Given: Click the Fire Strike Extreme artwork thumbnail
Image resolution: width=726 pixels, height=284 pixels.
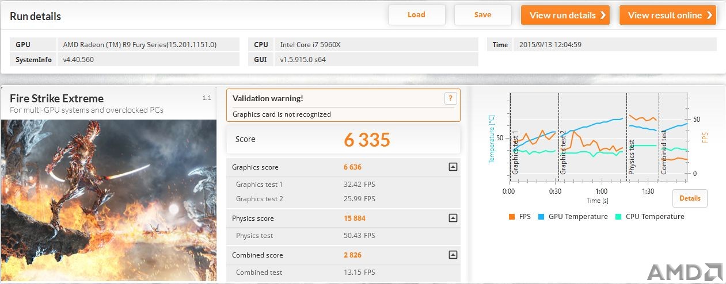Looking at the screenshot, I should pos(109,199).
